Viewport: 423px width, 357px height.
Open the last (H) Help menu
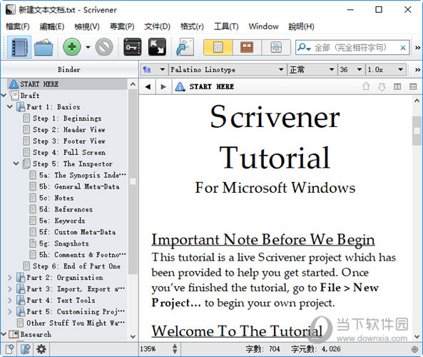coord(301,26)
